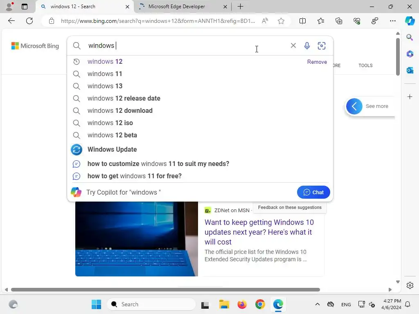Open the laptop article thumbnail image
This screenshot has width=419, height=314.
(x=137, y=239)
